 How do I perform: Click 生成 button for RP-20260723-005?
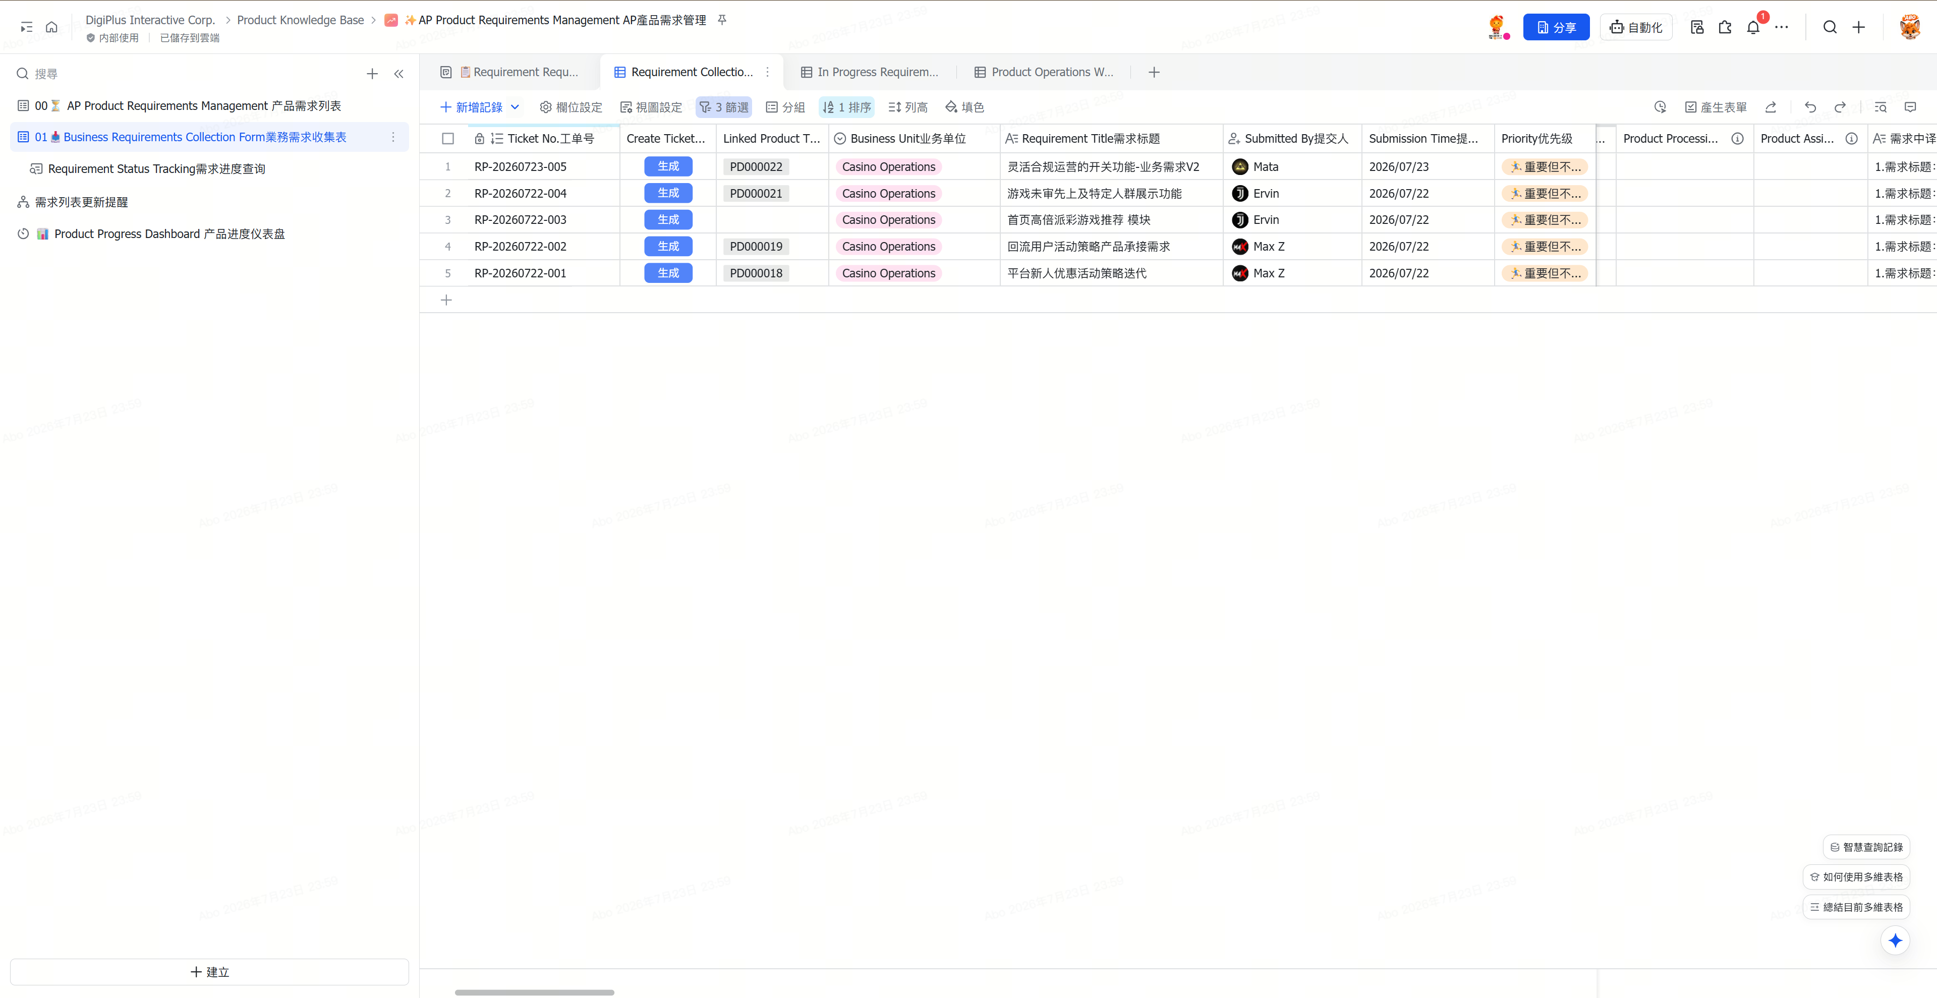[668, 166]
